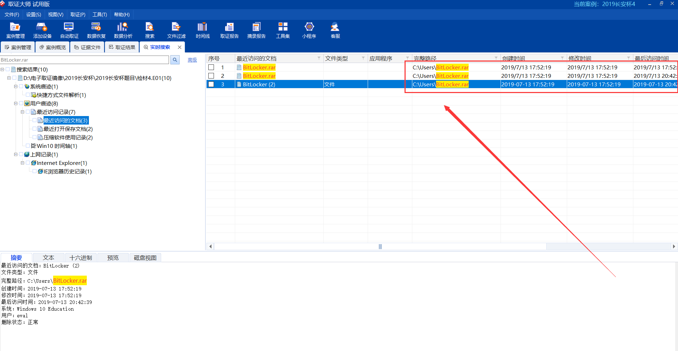The width and height of the screenshot is (678, 351).
Task: Click the 用户痕迹 icon in tree
Action: (27, 103)
